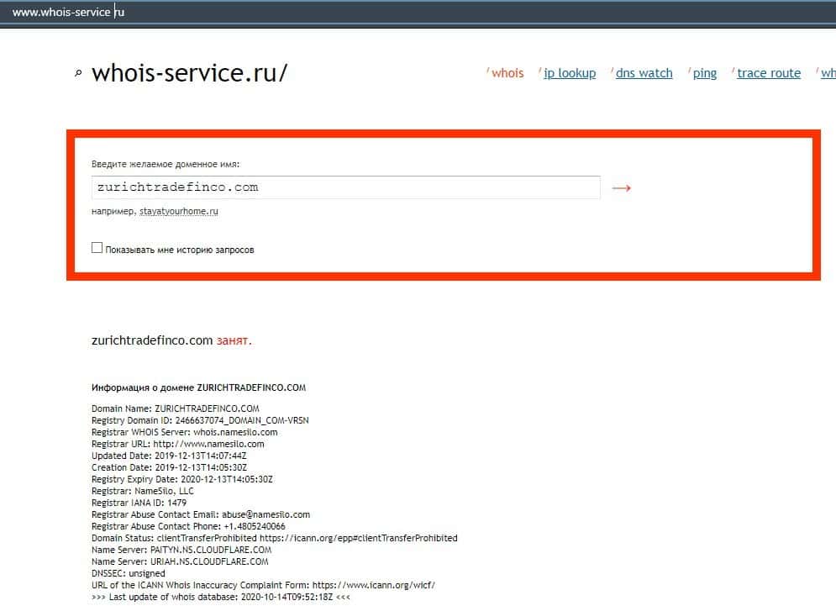Select the 'zurichtradefinco.com занят.' result text

[171, 340]
